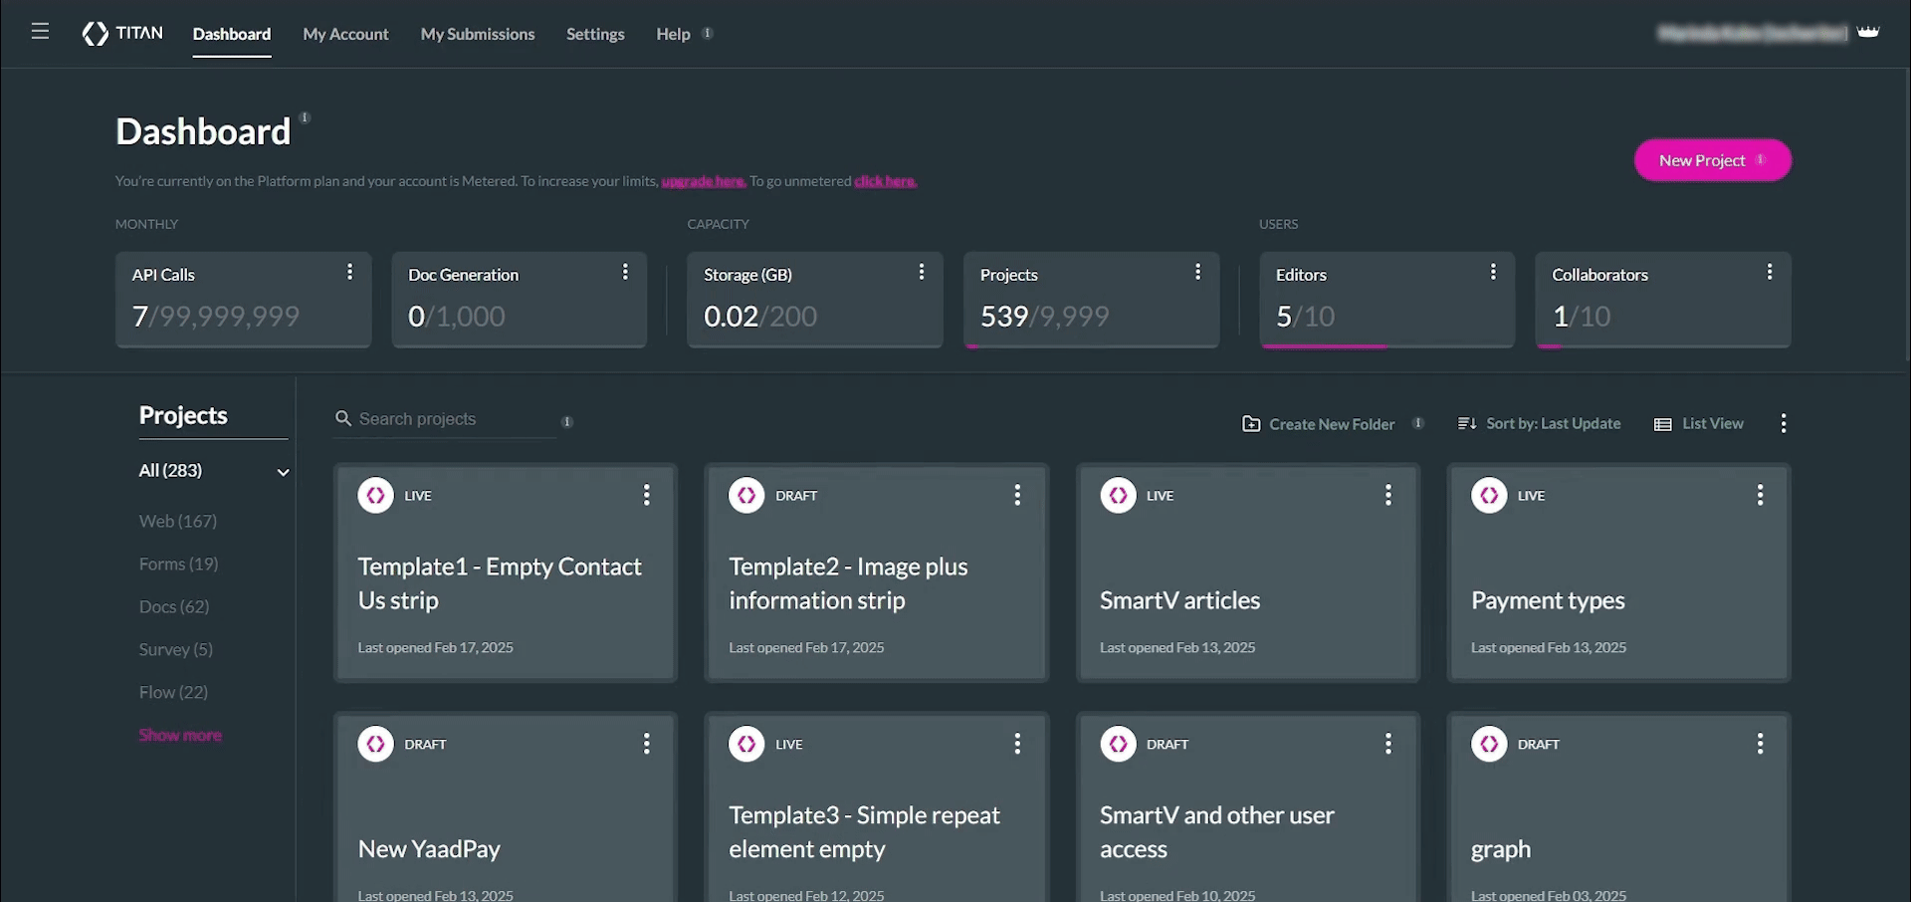The height and width of the screenshot is (902, 1911).
Task: Open the projects toolbar more-options menu
Action: tap(1783, 424)
